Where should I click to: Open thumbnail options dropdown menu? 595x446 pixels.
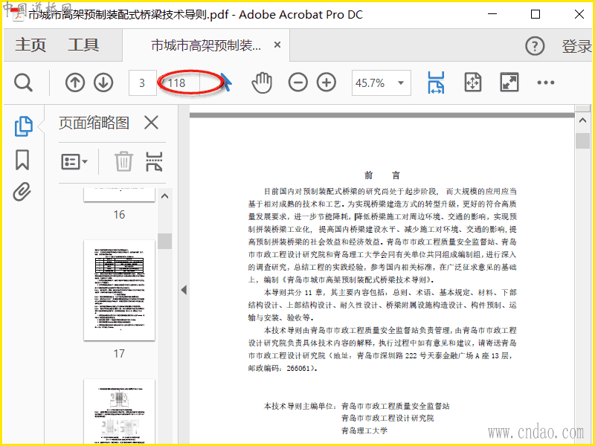(x=74, y=161)
